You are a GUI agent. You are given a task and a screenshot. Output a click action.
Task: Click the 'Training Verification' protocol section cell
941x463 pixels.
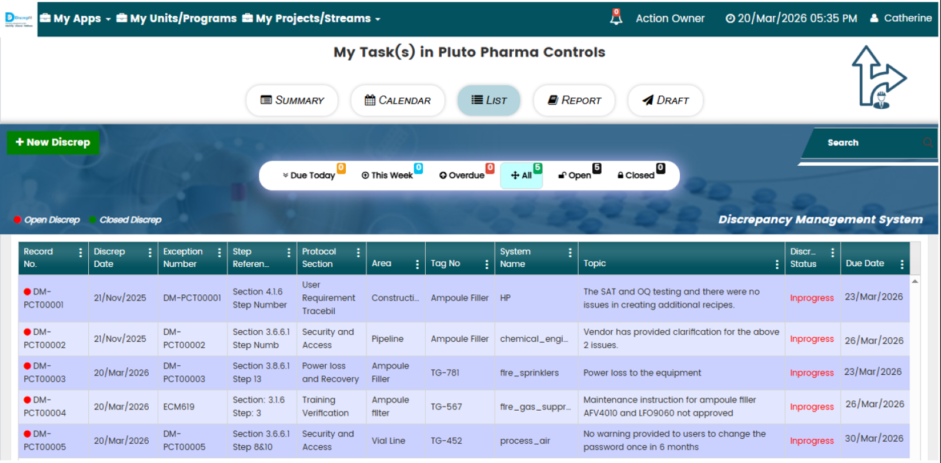(x=325, y=407)
